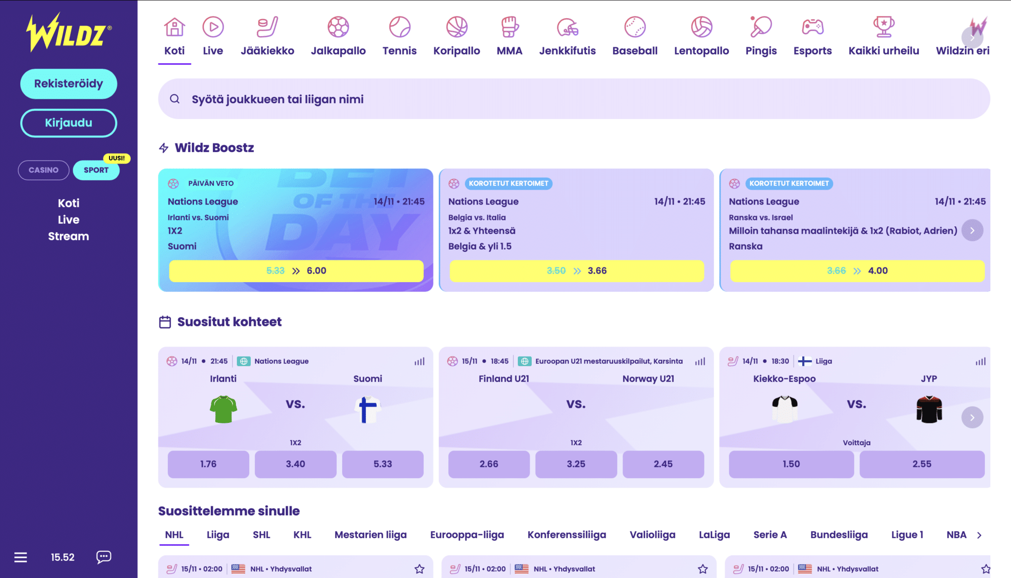Screen dimensions: 1011x578
Task: Expand league tabs with right chevron
Action: click(x=979, y=535)
